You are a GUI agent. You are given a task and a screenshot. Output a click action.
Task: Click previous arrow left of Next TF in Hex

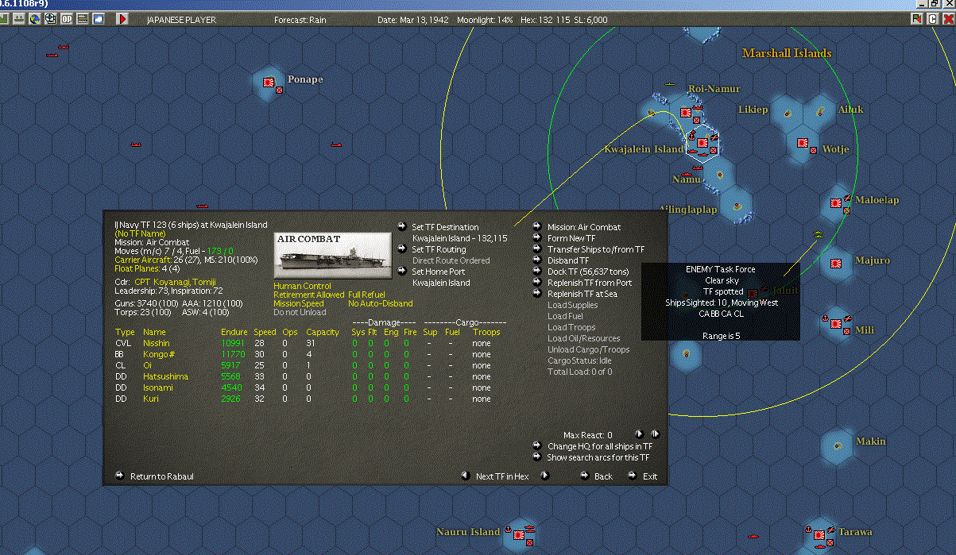[x=465, y=476]
